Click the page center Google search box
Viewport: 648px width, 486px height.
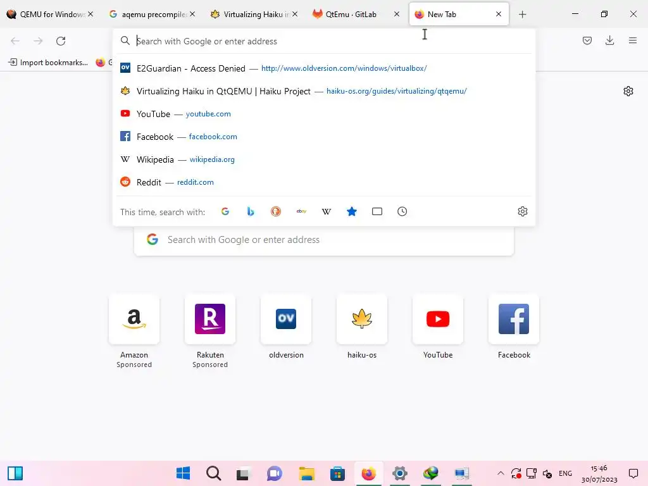pyautogui.click(x=324, y=240)
